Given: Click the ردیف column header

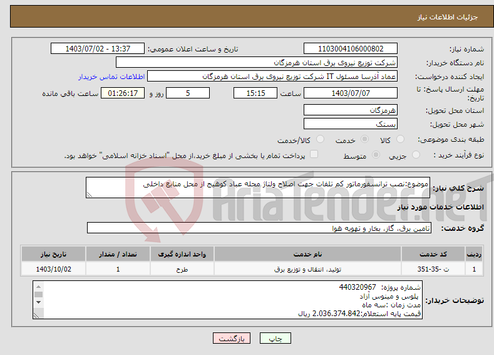Looking at the screenshot, I should 474,254.
